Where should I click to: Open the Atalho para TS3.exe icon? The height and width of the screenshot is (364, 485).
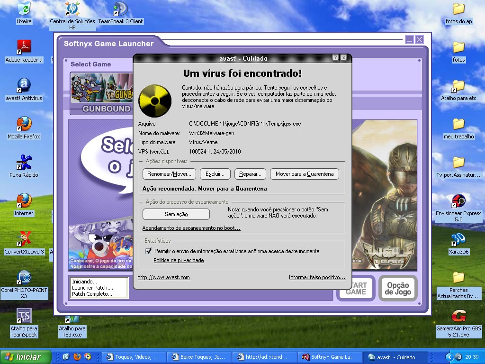[x=72, y=327]
